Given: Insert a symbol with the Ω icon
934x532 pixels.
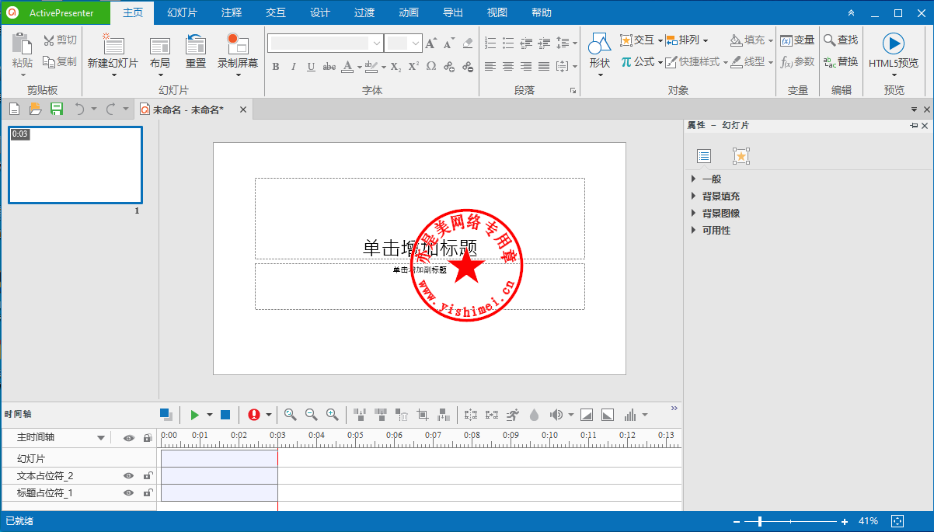Looking at the screenshot, I should pyautogui.click(x=431, y=67).
